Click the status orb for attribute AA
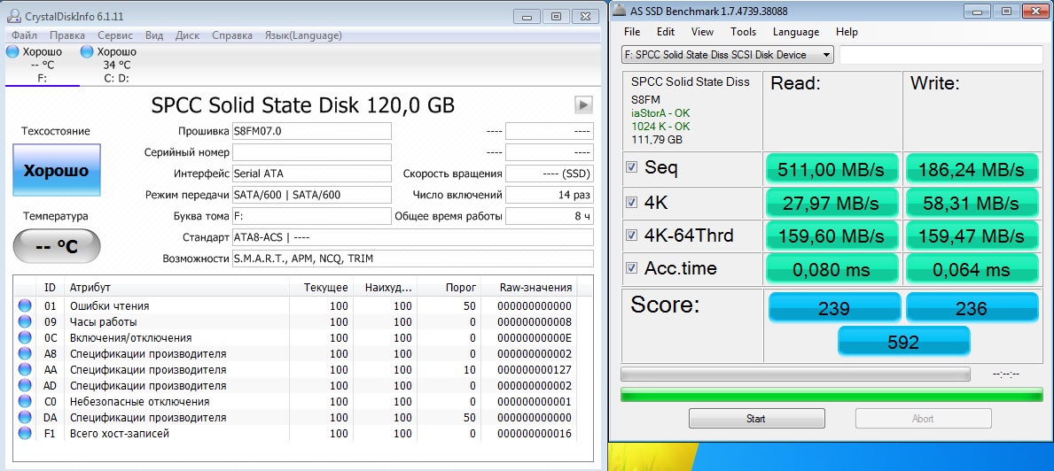This screenshot has width=1054, height=471. pos(26,370)
